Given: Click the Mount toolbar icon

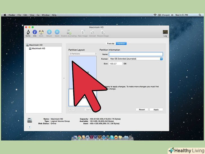Looking at the screenshot, I should (x=49, y=32).
